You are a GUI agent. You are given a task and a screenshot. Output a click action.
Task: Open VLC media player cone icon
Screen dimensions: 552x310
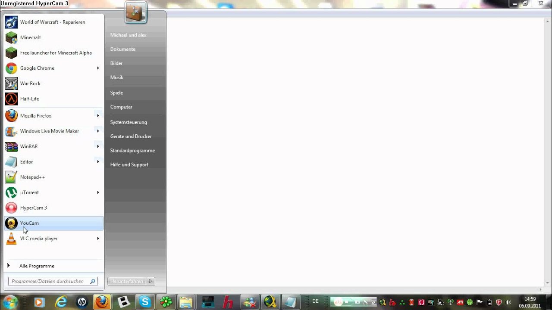[x=11, y=239]
